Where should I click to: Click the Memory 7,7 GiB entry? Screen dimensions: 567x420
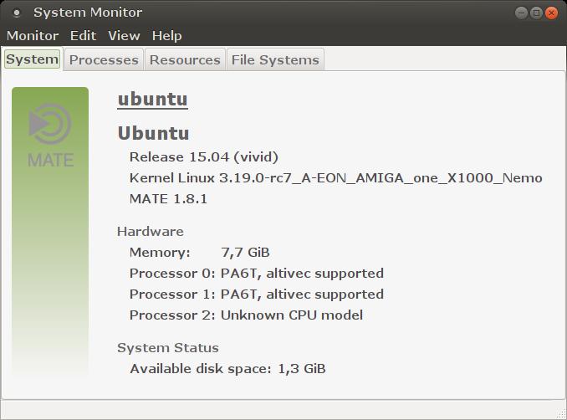click(x=199, y=252)
